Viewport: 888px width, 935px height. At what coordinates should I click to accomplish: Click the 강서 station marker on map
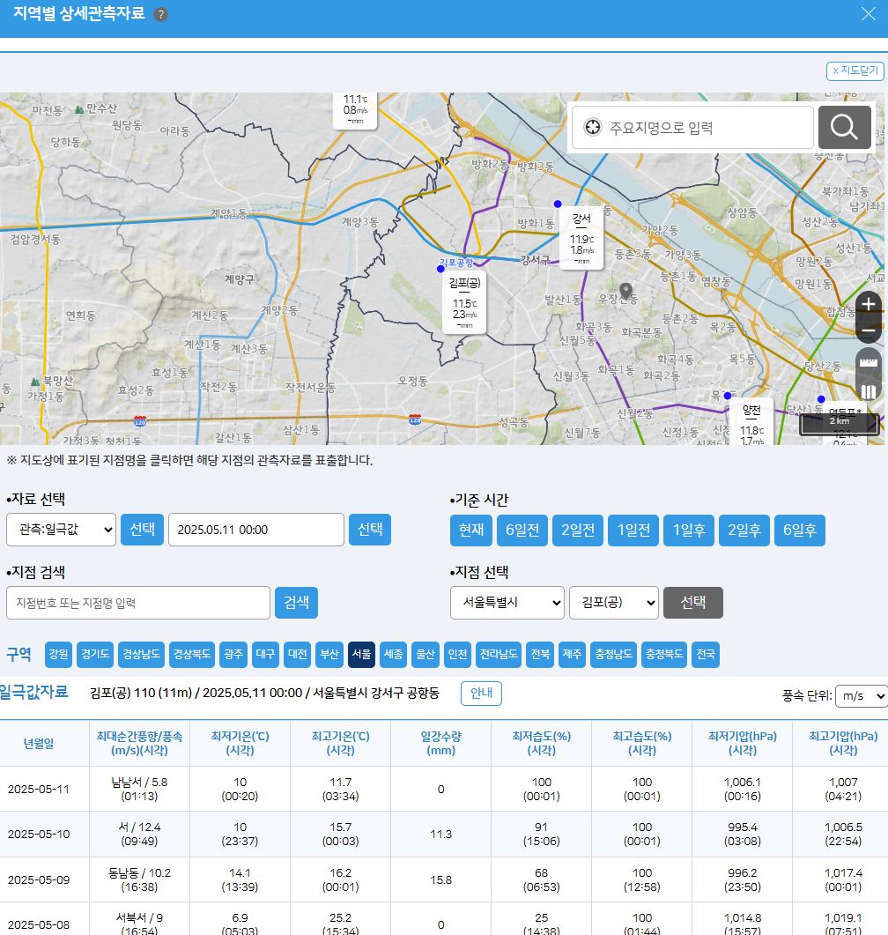[x=581, y=239]
